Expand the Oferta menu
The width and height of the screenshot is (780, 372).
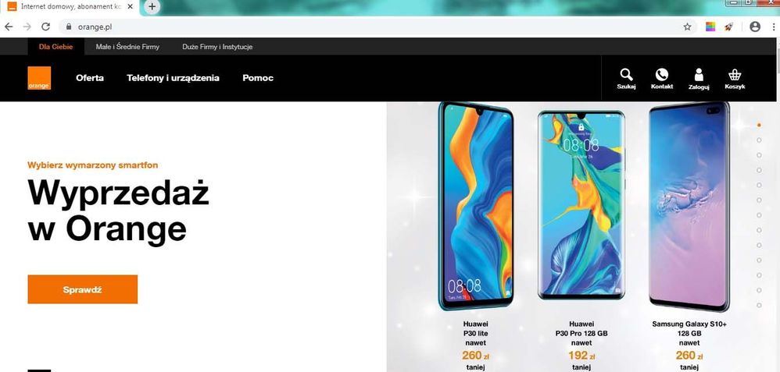tap(90, 78)
